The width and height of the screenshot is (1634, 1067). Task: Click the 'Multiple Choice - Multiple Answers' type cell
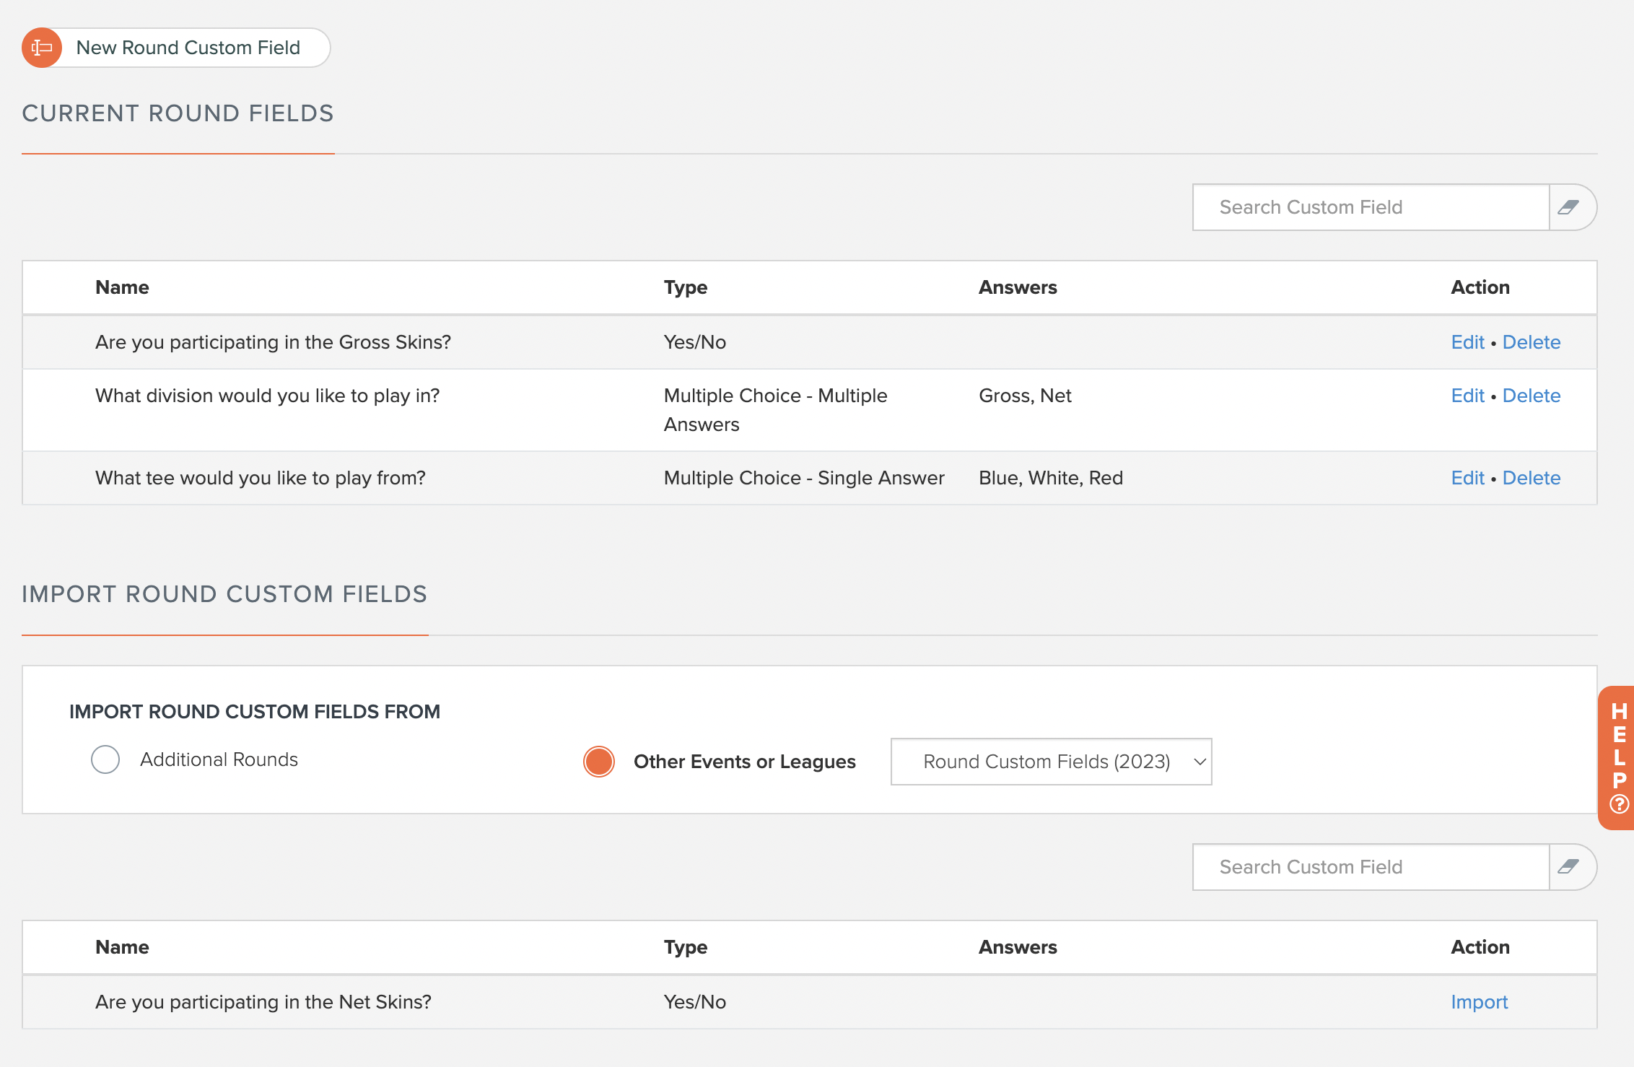point(776,410)
